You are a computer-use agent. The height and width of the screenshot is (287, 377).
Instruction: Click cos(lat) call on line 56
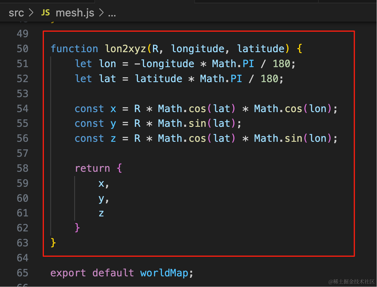[212, 139]
